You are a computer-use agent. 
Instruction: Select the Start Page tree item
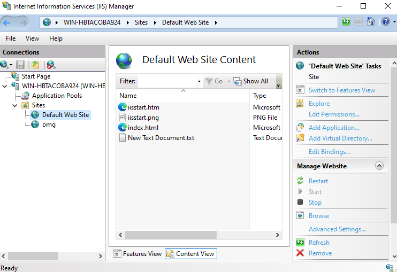click(36, 76)
